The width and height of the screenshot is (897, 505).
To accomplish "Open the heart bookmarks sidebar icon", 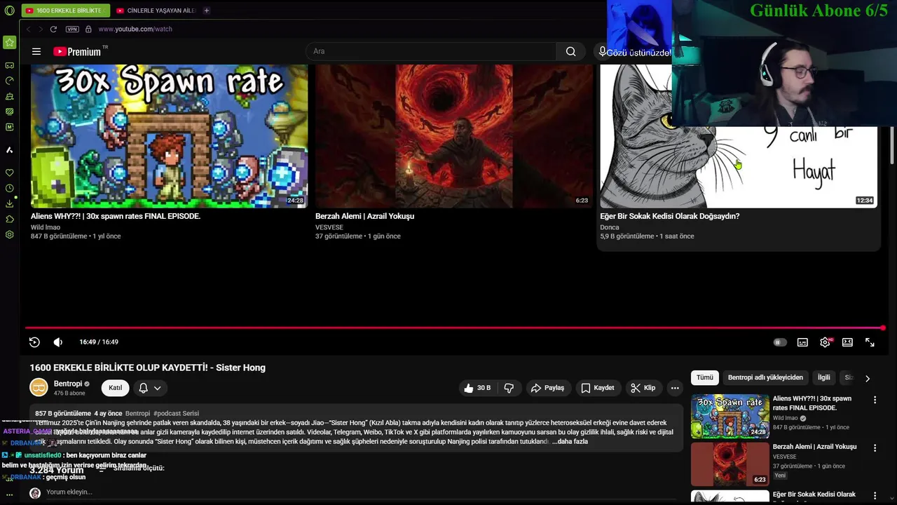I will [9, 173].
